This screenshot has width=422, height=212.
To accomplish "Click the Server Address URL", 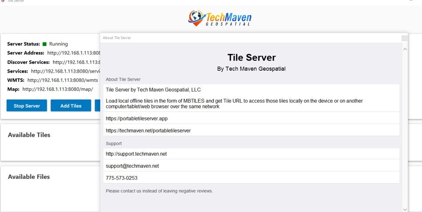I will click(74, 53).
